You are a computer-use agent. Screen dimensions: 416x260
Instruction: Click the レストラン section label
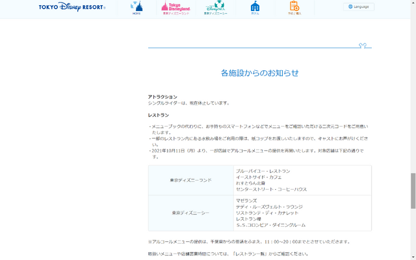pos(159,115)
